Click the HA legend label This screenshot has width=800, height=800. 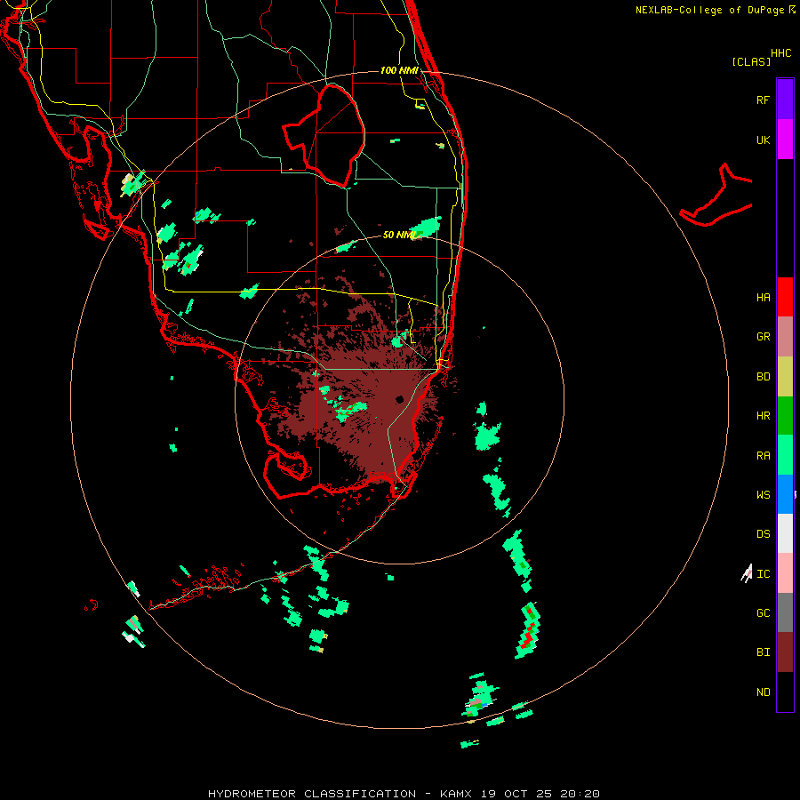point(763,297)
